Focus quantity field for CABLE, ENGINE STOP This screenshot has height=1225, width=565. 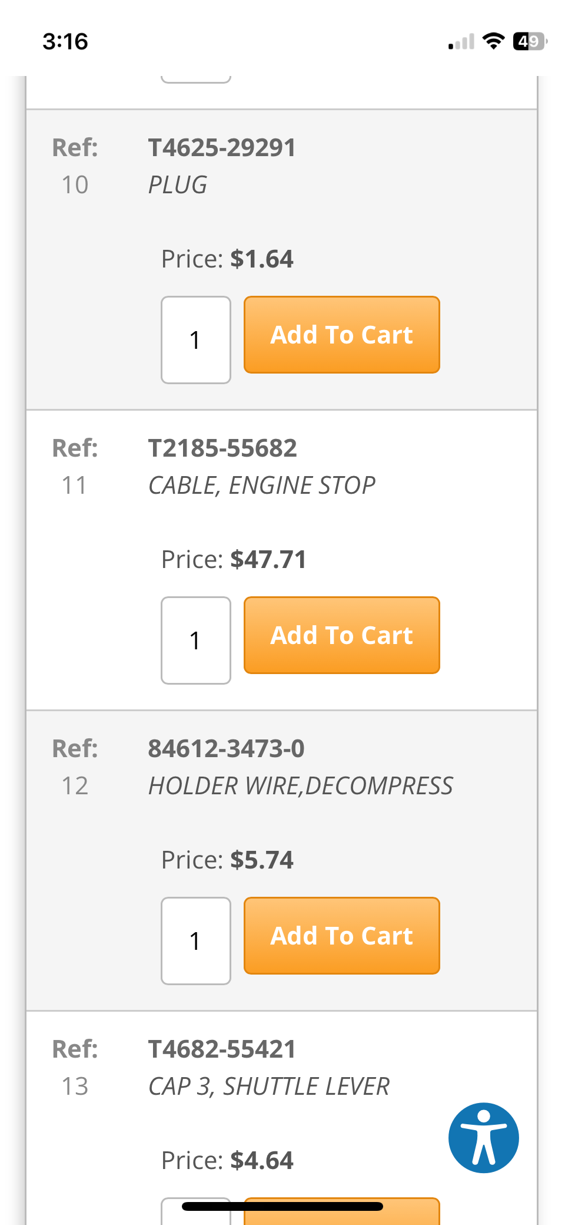(x=196, y=640)
